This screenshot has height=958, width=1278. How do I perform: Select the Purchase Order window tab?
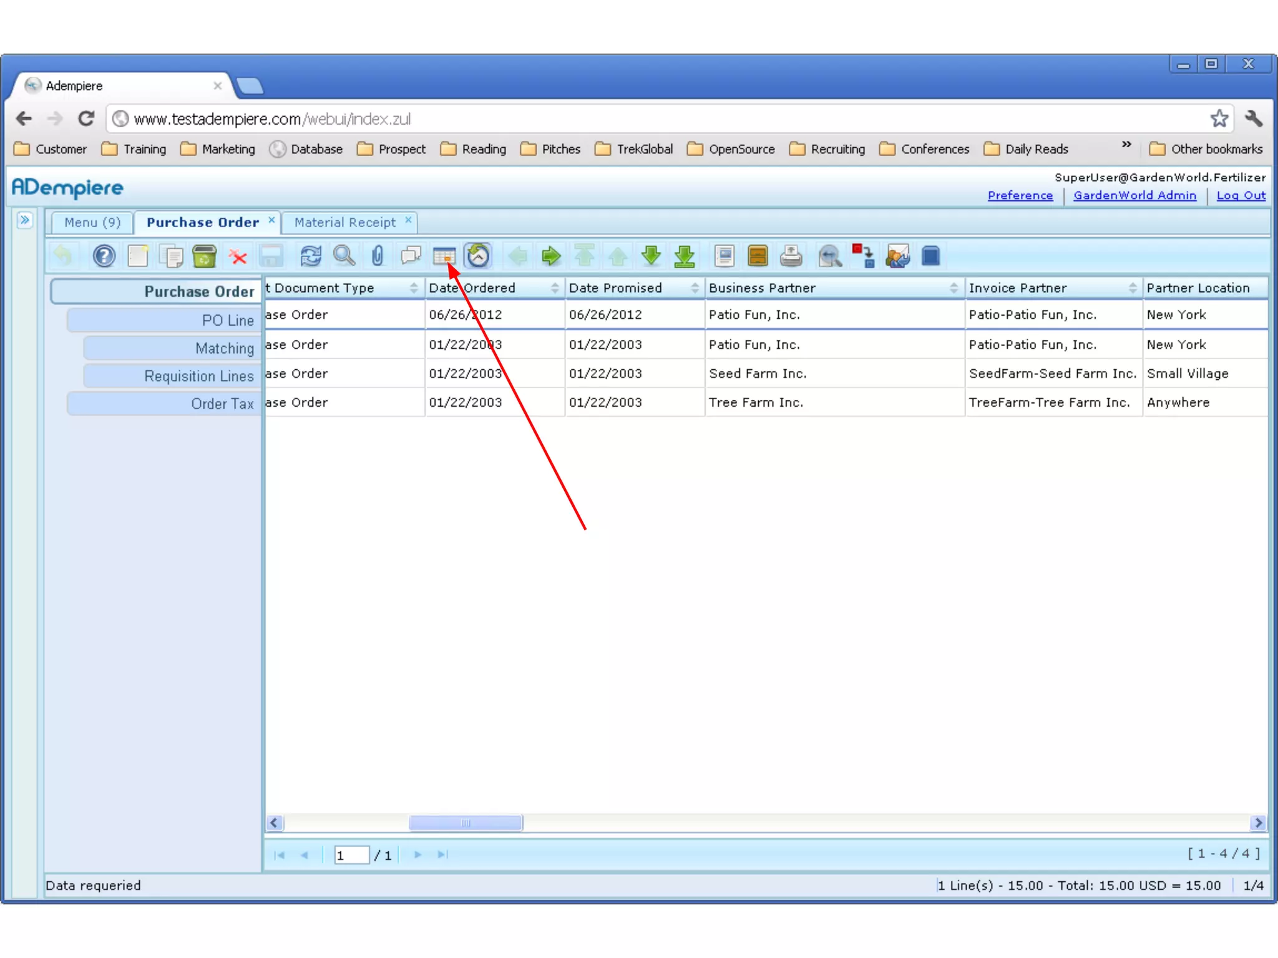(x=203, y=223)
